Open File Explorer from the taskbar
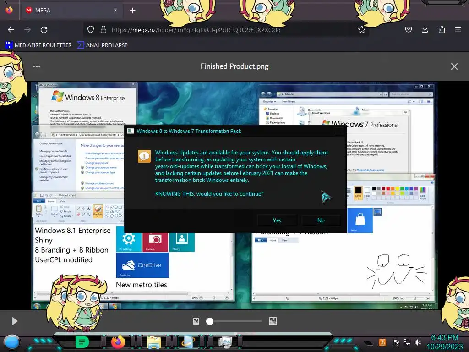 [154, 342]
